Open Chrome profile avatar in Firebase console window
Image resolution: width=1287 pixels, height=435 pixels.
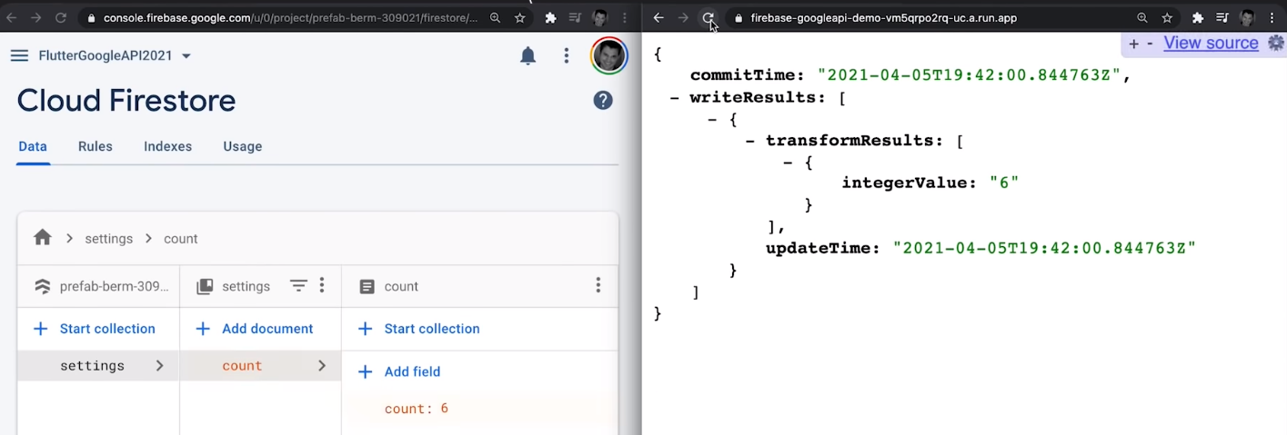coord(599,17)
